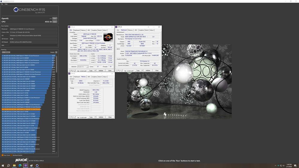Screen dimensions: 299x168
Task: Expand Tools arrow in CPU-Z processor window
Action: (x=95, y=71)
